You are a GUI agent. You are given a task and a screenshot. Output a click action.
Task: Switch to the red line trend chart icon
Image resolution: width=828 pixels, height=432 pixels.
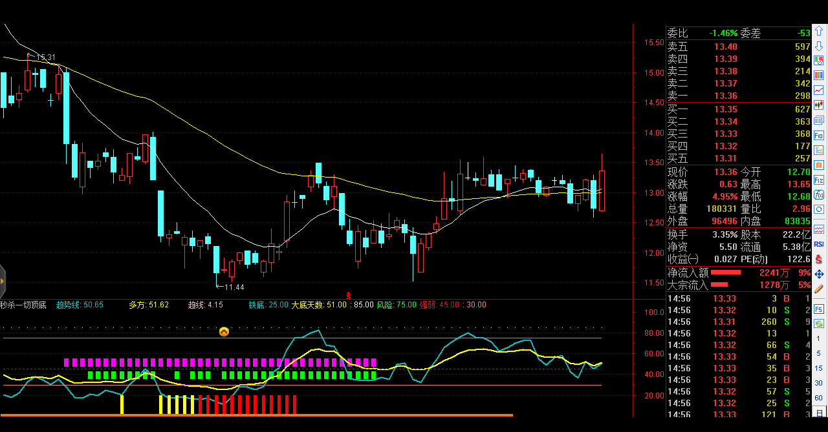(819, 90)
